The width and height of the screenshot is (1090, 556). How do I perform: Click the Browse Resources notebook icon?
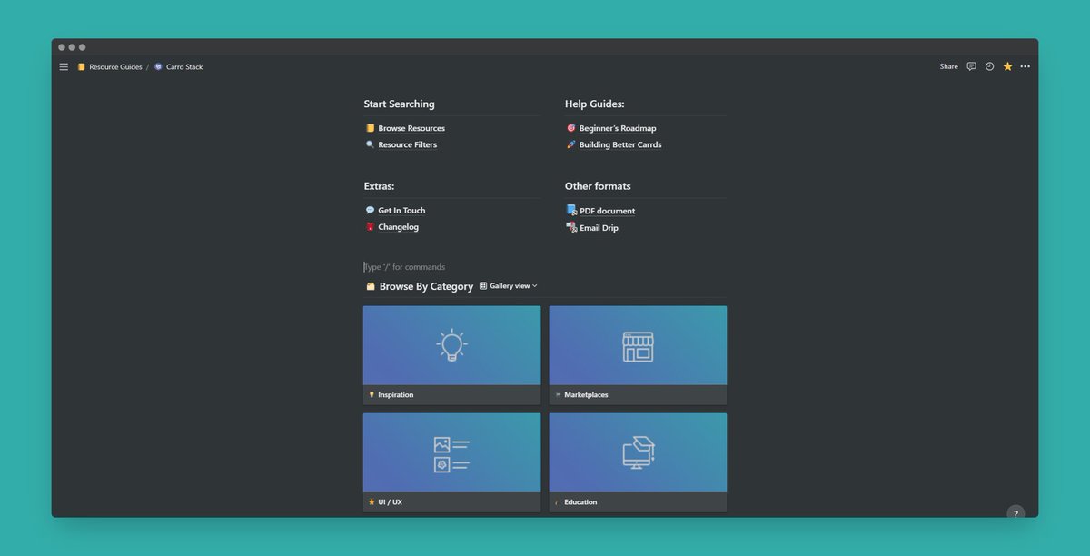pos(370,128)
